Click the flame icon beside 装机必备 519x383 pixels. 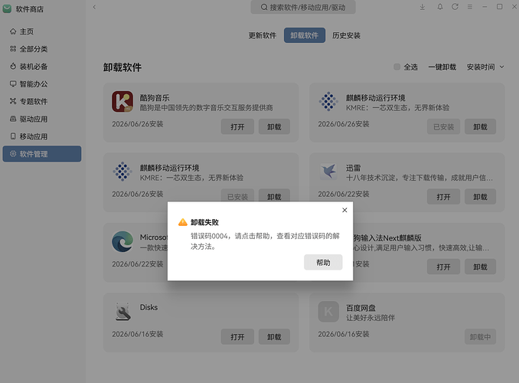[13, 67]
